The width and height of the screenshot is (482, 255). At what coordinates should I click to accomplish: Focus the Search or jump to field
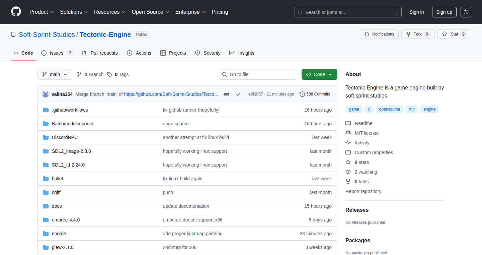pos(348,12)
